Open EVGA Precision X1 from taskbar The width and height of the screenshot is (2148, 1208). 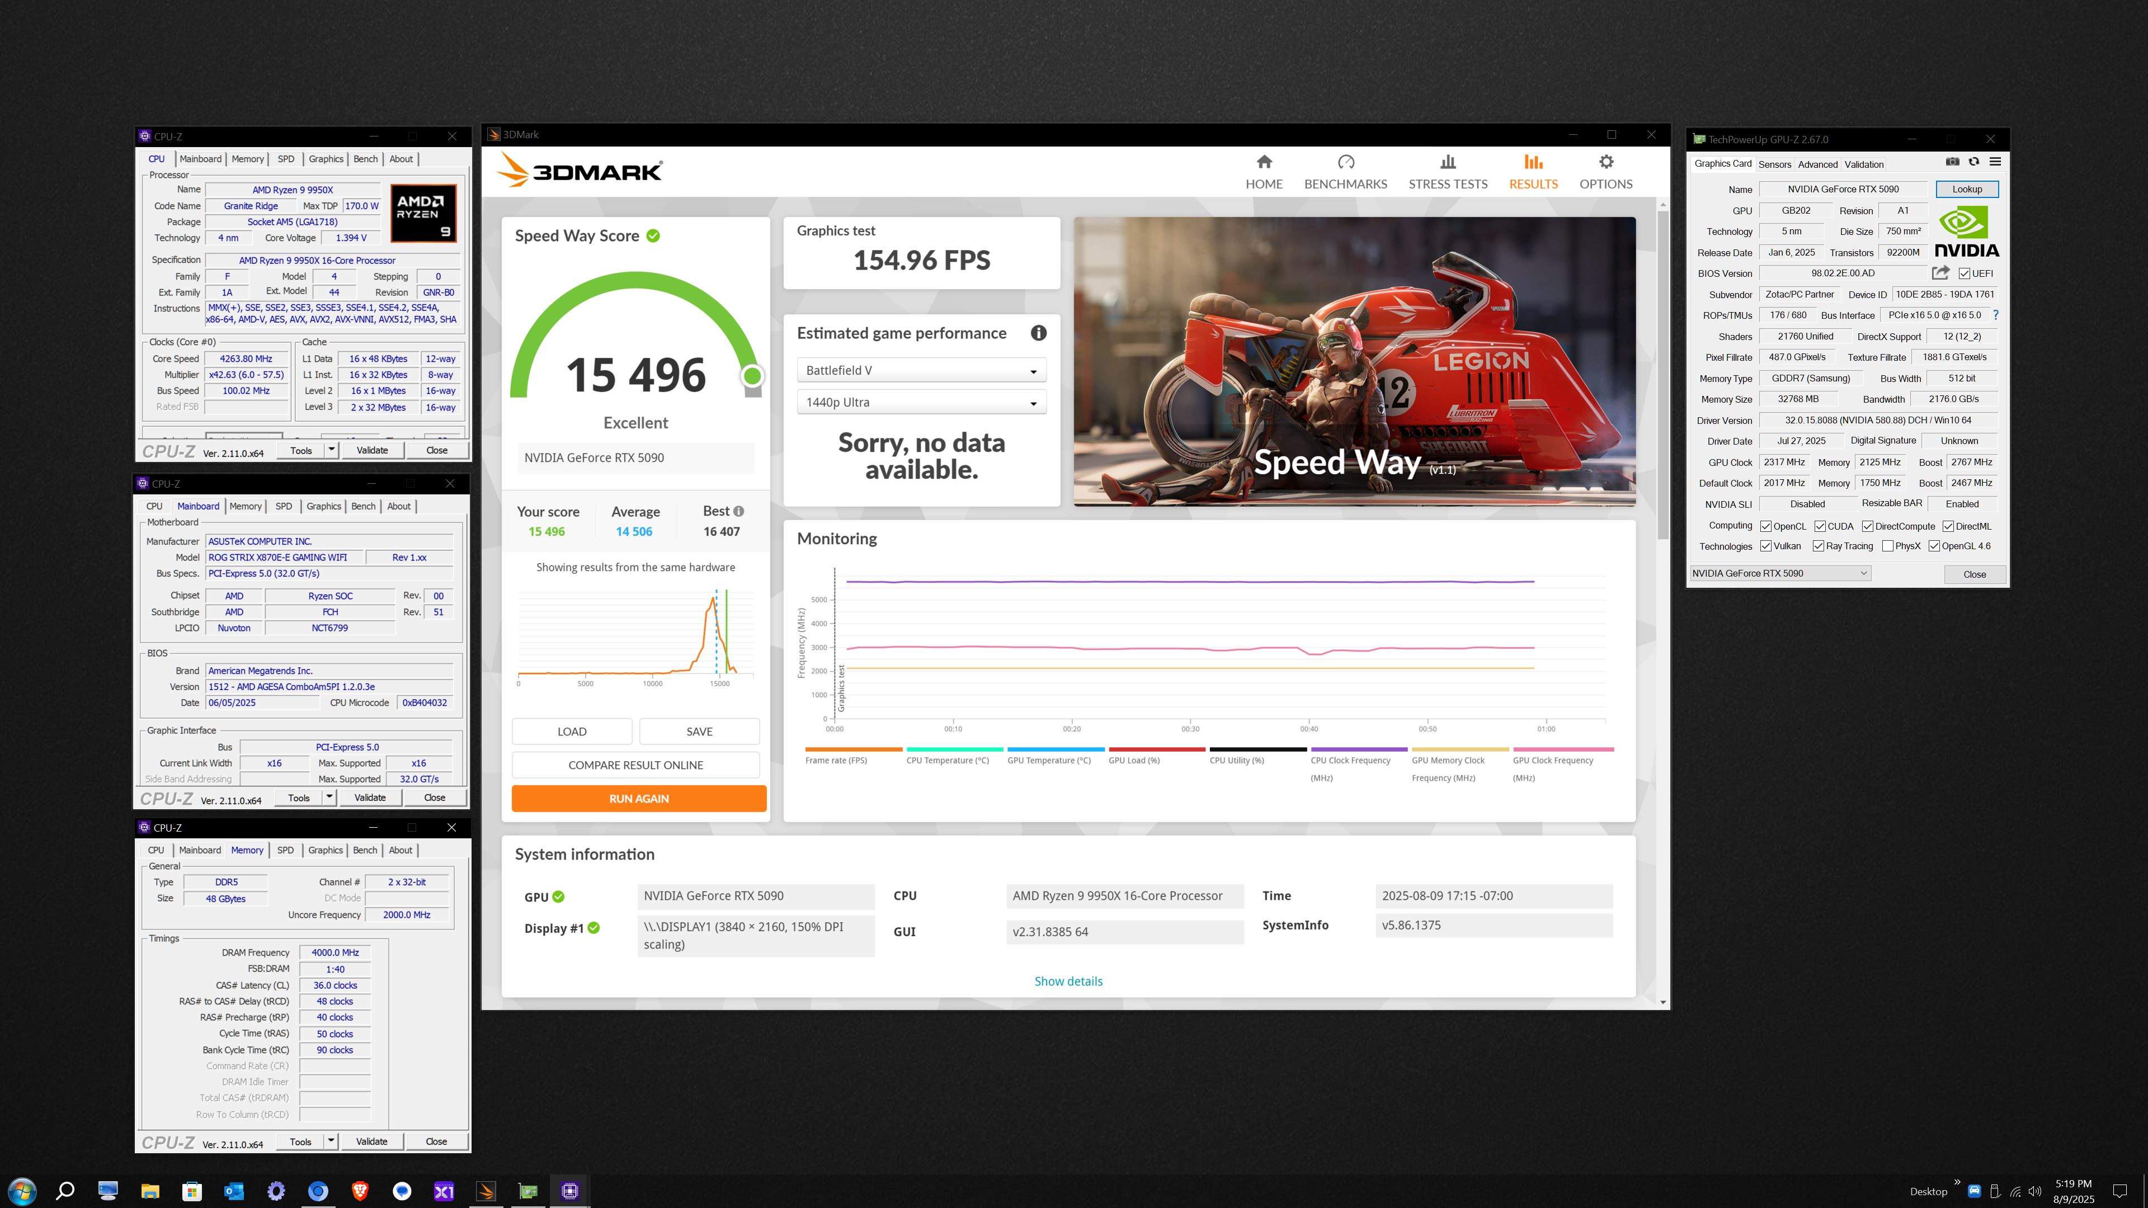(x=444, y=1191)
